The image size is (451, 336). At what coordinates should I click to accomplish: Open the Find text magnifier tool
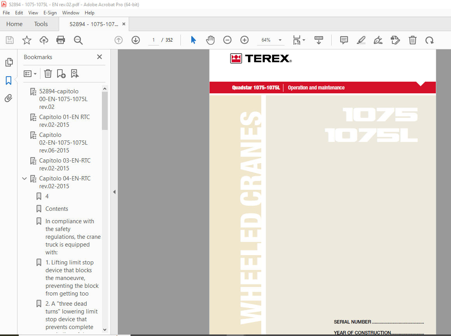78,40
